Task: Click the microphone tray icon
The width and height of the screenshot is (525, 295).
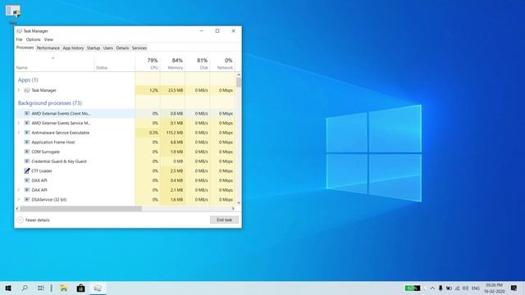Action: point(441,288)
